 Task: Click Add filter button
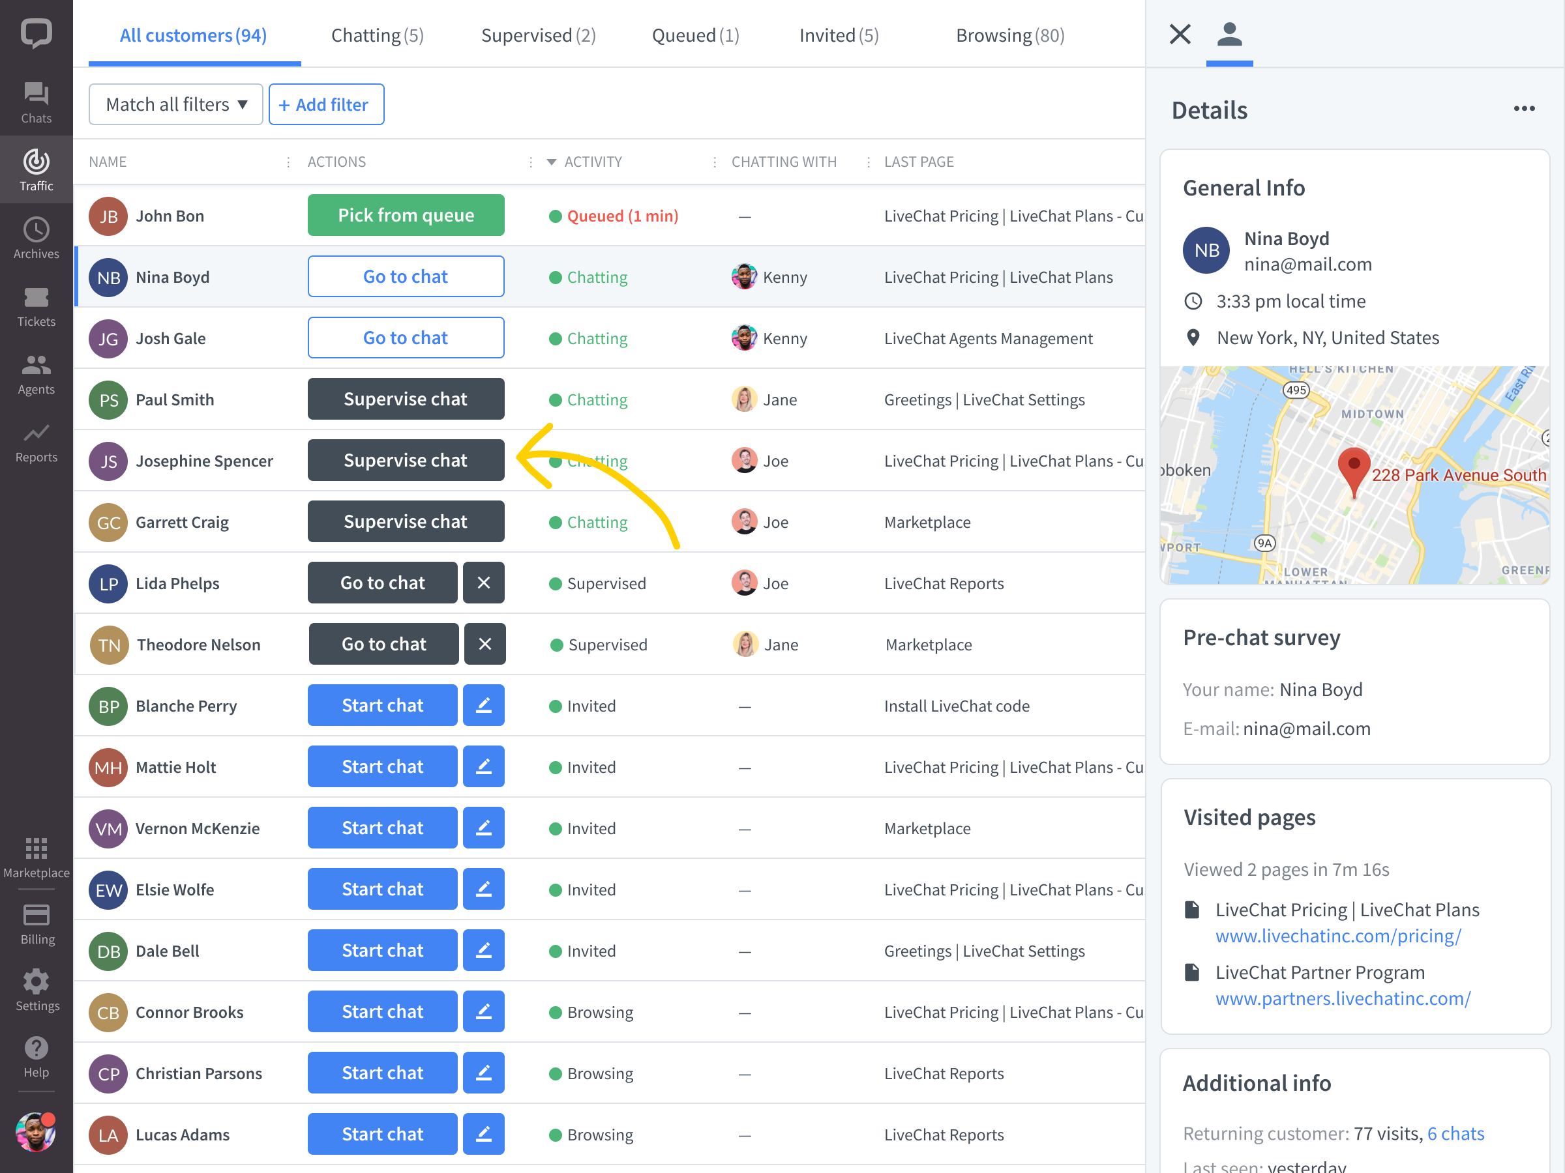(325, 104)
